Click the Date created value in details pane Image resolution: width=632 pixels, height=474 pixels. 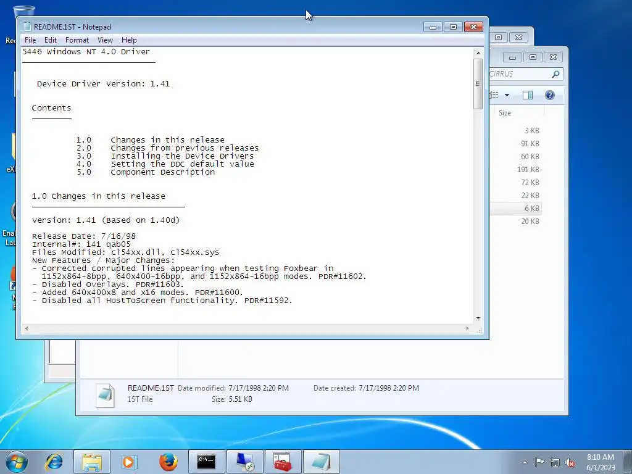[x=389, y=388]
